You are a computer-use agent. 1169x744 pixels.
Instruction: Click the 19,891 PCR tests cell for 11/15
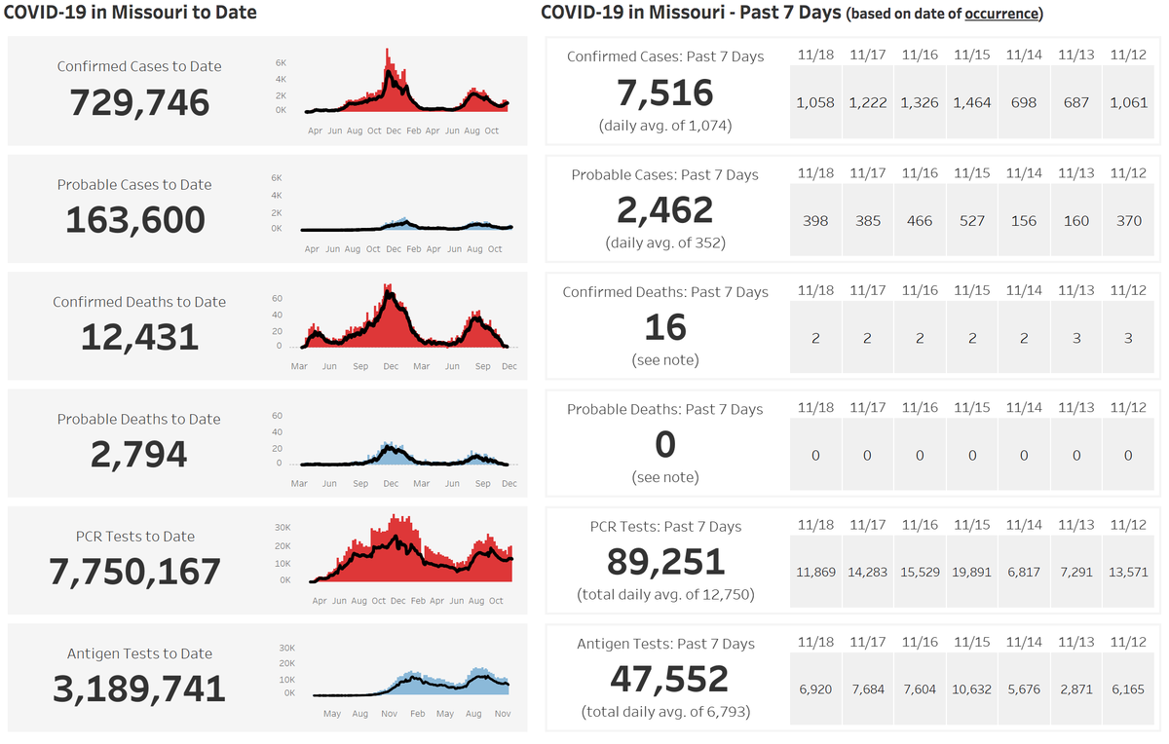click(971, 572)
